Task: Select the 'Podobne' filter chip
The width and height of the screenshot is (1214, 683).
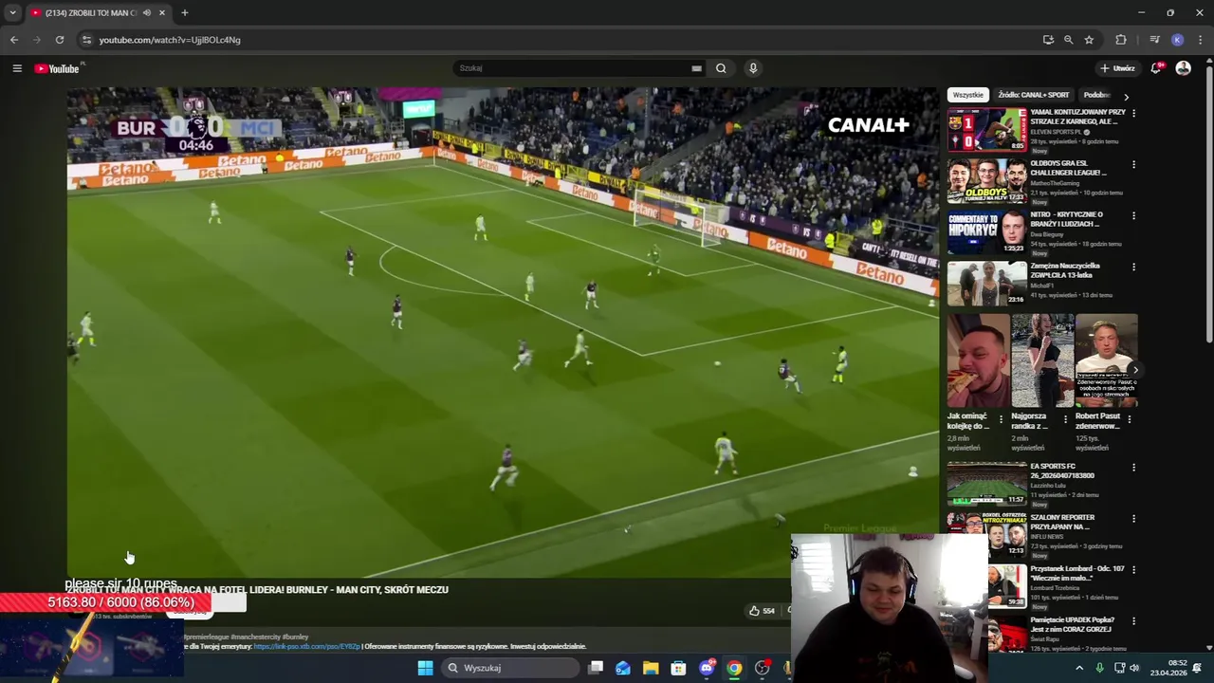Action: (1096, 95)
